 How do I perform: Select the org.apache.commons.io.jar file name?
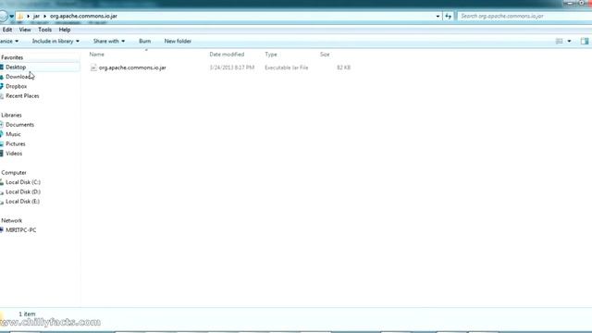pyautogui.click(x=132, y=68)
